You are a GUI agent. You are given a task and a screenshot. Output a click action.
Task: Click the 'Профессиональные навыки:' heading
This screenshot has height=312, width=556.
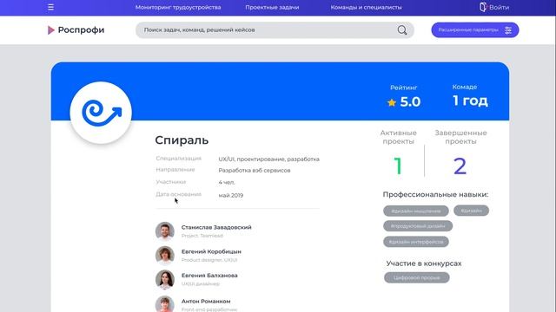click(435, 194)
